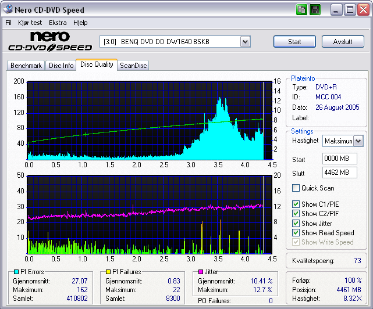
Task: Click the Avslutt button
Action: [x=343, y=42]
